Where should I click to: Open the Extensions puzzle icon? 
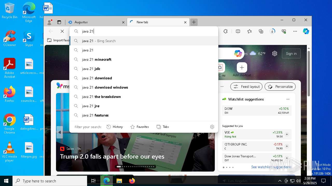point(225,31)
